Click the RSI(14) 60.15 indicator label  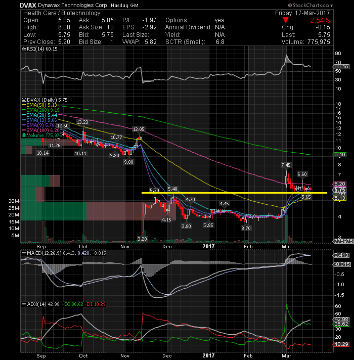click(39, 49)
